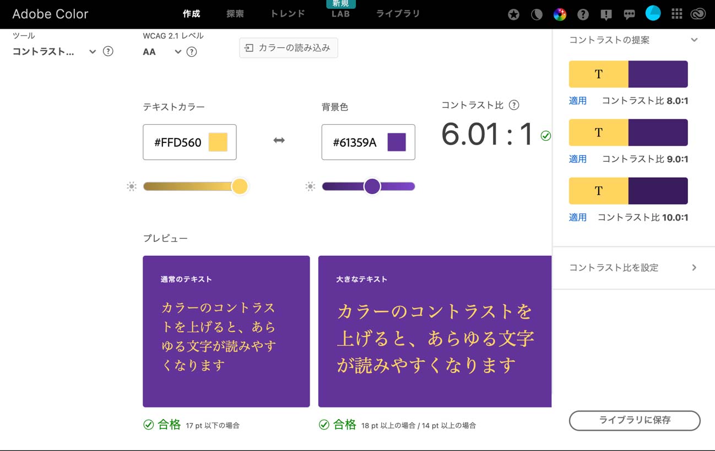
Task: Click 大きなテキスト preview card
Action: pyautogui.click(x=435, y=331)
